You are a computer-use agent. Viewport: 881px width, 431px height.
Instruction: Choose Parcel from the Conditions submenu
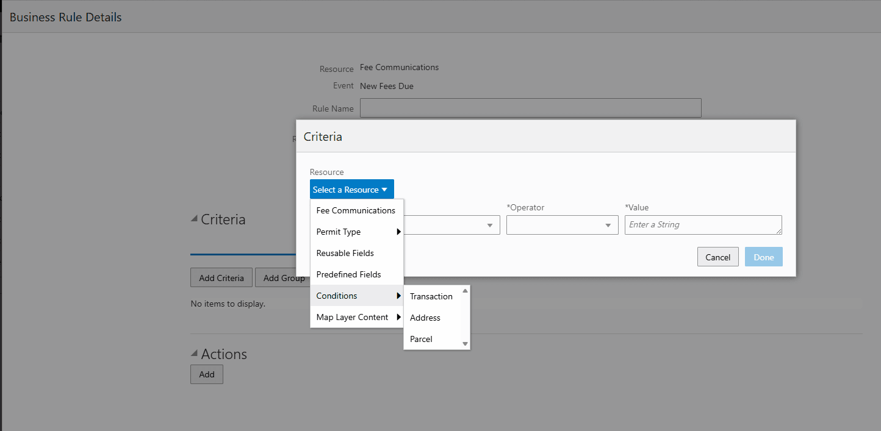click(x=421, y=339)
